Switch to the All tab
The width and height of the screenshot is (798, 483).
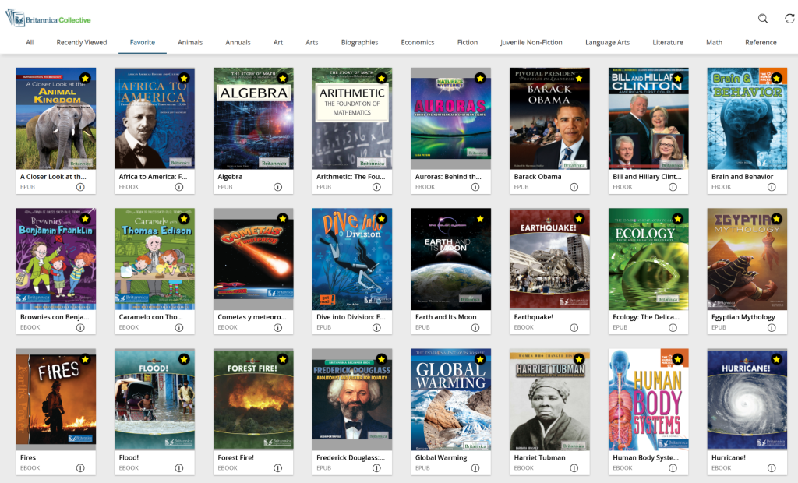[30, 42]
